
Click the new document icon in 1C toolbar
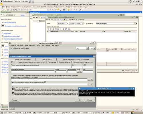(3, 10)
